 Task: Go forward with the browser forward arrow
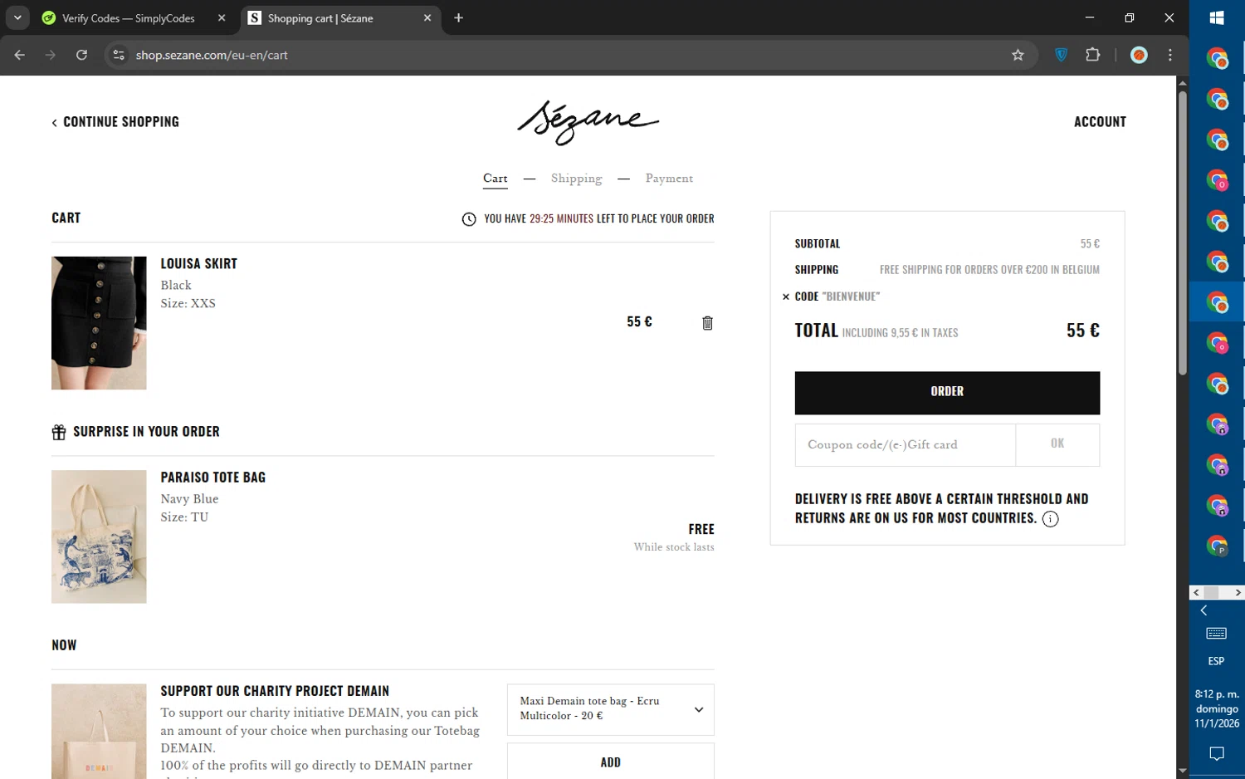point(50,55)
